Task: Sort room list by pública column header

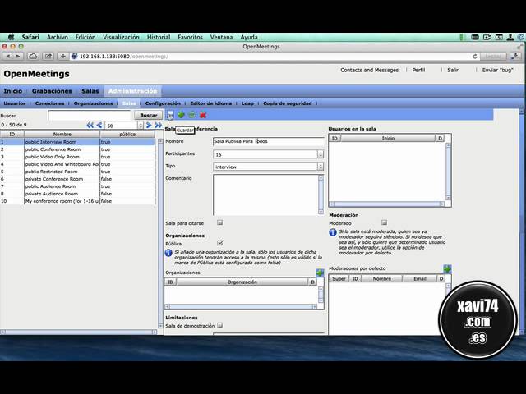Action: (127, 134)
